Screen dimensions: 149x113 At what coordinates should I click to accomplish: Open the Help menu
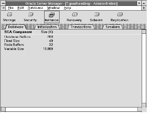coord(67,8)
